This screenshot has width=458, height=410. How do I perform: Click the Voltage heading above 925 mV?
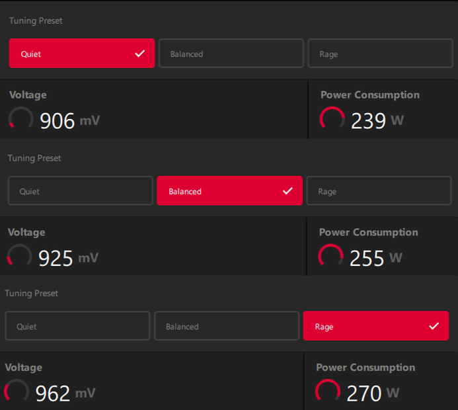pyautogui.click(x=26, y=232)
